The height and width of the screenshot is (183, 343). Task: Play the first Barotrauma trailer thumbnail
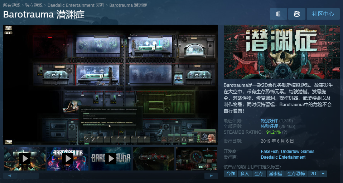[x=25, y=159]
